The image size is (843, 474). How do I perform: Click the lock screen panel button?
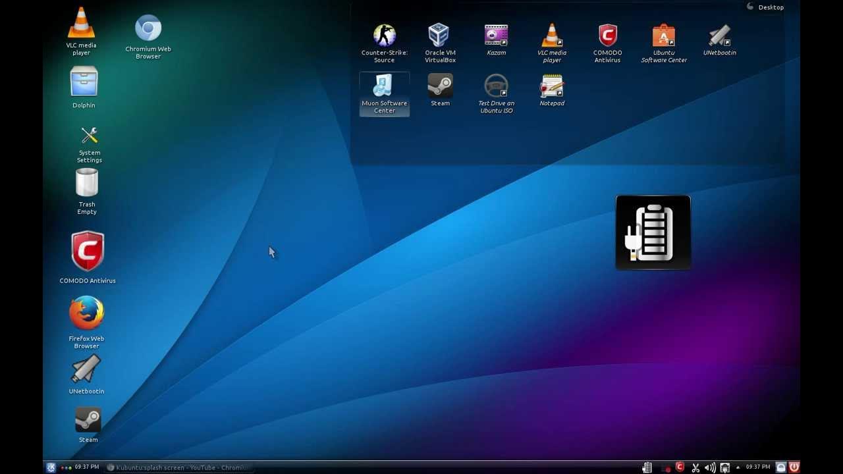tap(781, 467)
